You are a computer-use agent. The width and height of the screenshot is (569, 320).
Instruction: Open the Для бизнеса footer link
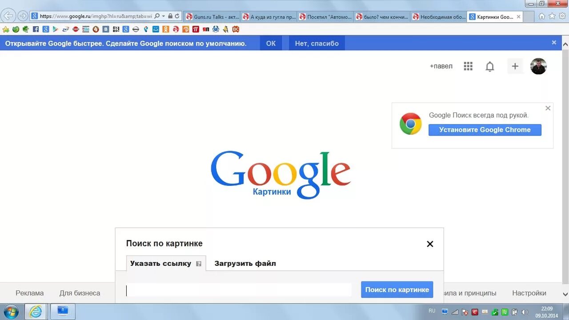coord(80,293)
